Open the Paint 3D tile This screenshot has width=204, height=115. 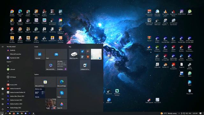[62, 104]
